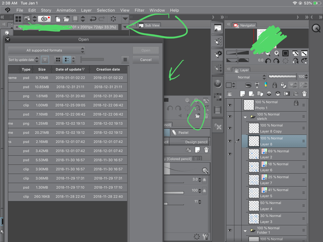The height and width of the screenshot is (242, 323).
Task: Click the Sub View open folder icon
Action: [x=198, y=116]
